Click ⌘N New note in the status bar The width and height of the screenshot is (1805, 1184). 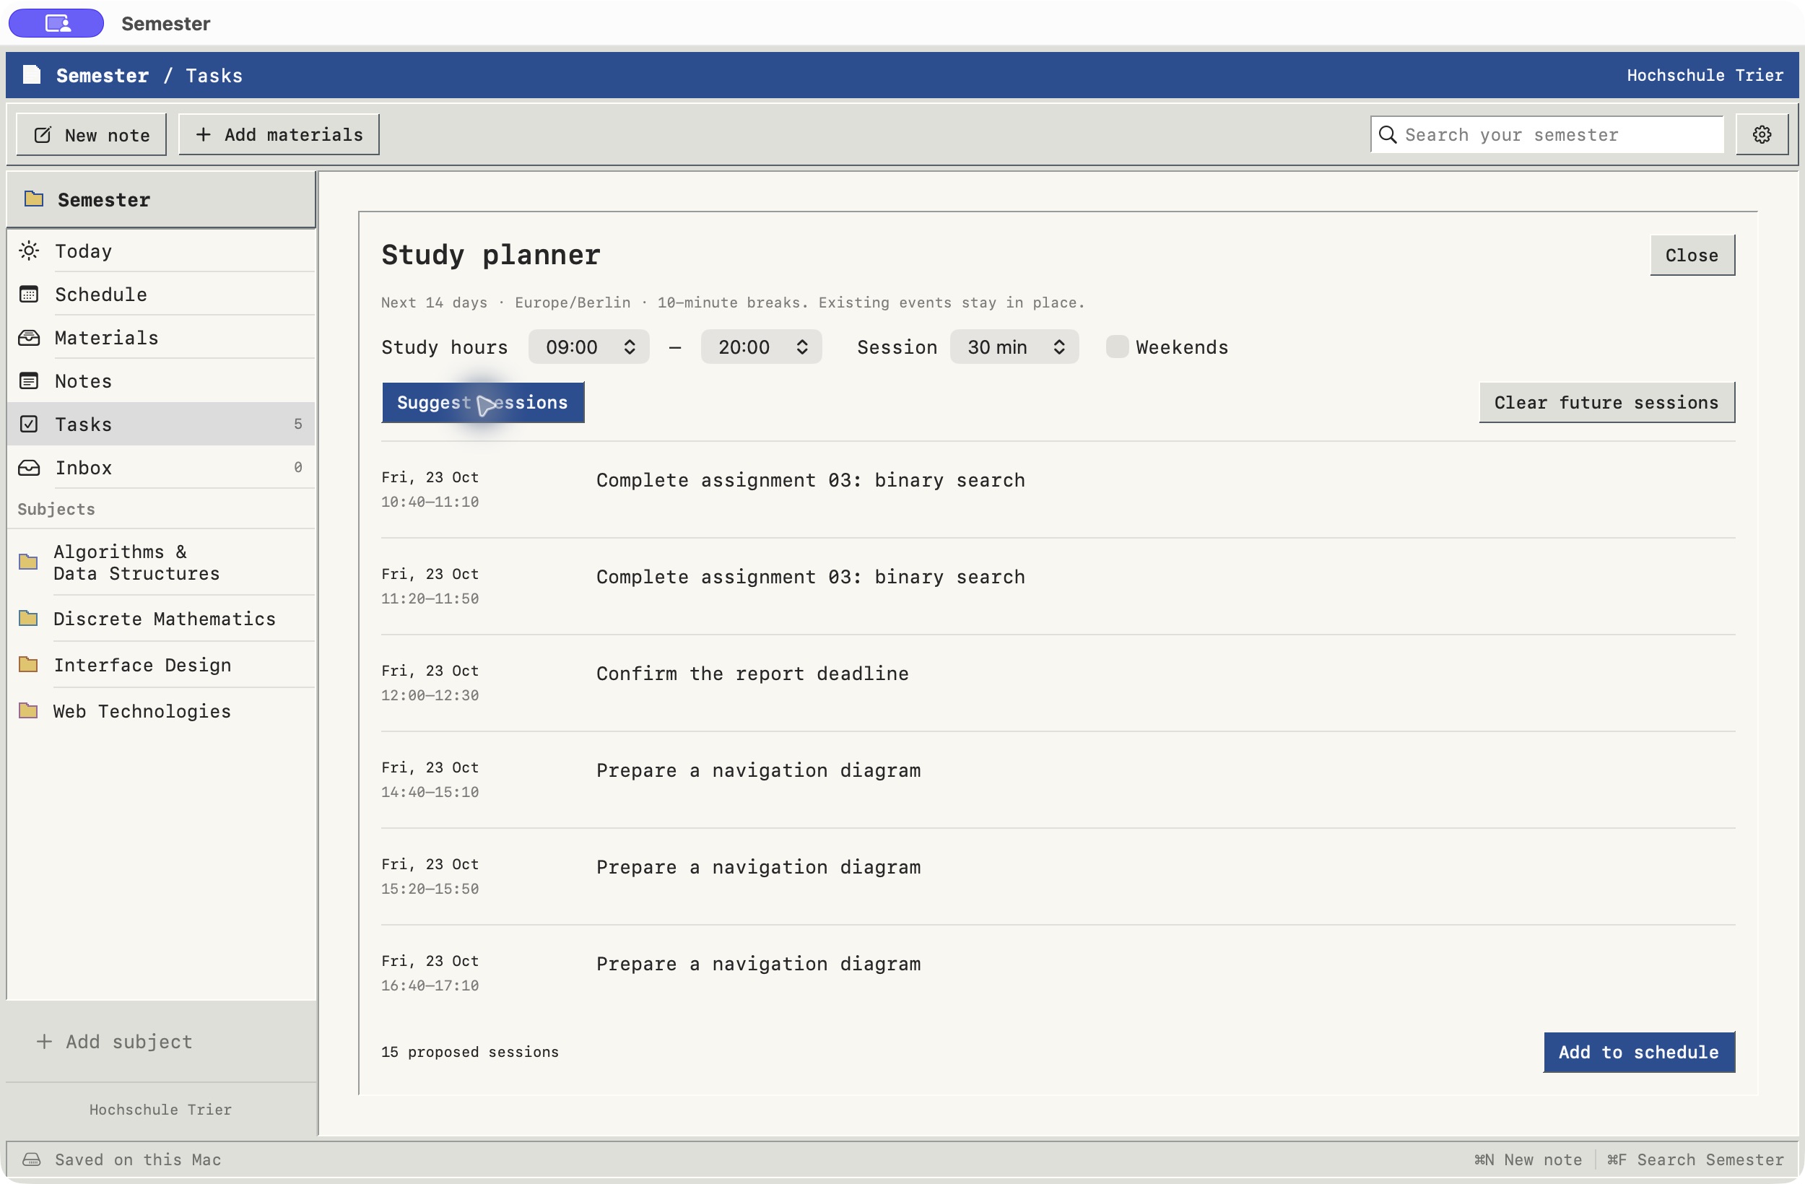pos(1528,1159)
